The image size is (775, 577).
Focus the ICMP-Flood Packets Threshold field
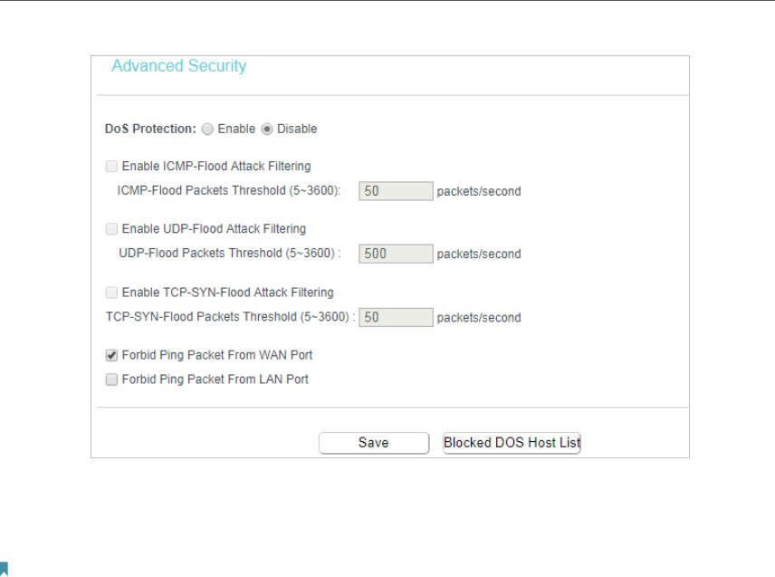[x=396, y=191]
